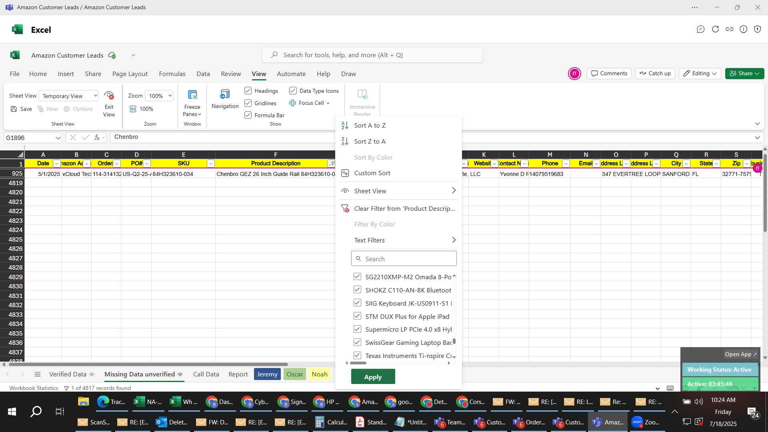
Task: Click the Share button
Action: click(744, 74)
